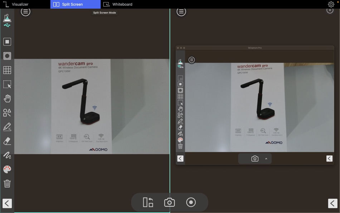The height and width of the screenshot is (213, 340).
Task: Close the right split pane
Action: tap(330, 10)
